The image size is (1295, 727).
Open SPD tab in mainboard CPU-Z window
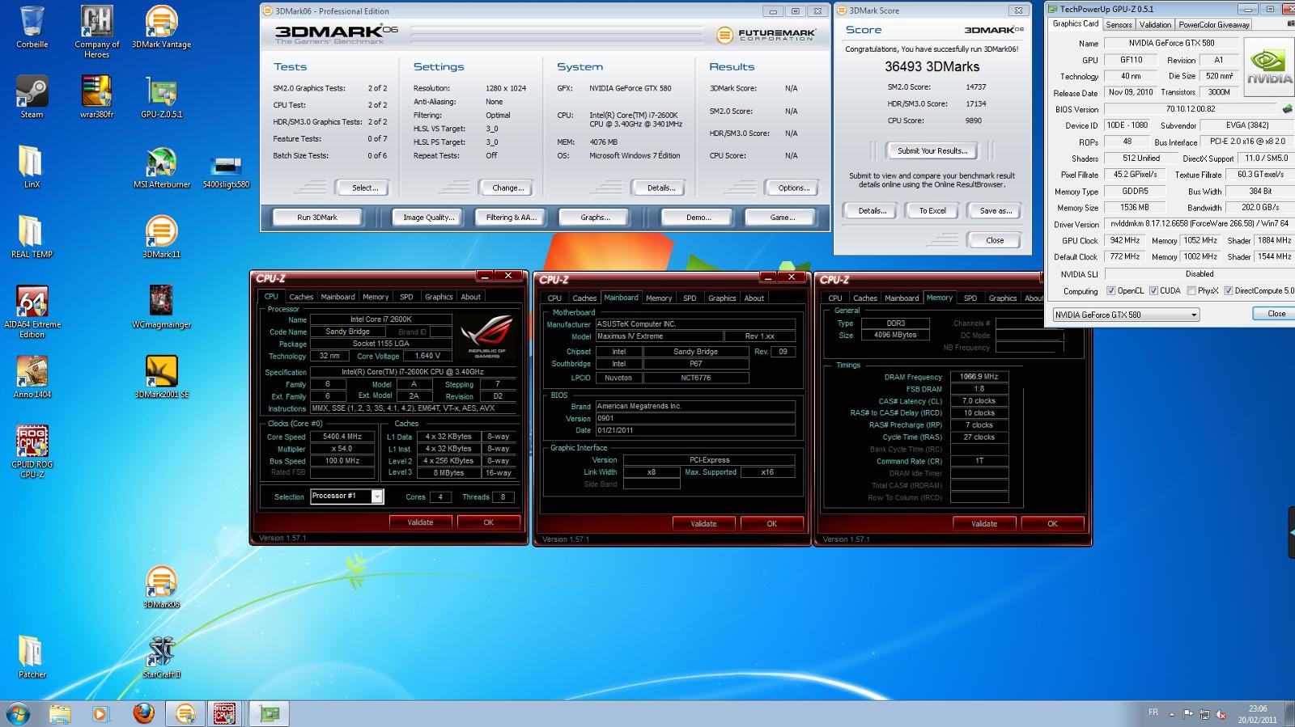(x=690, y=298)
